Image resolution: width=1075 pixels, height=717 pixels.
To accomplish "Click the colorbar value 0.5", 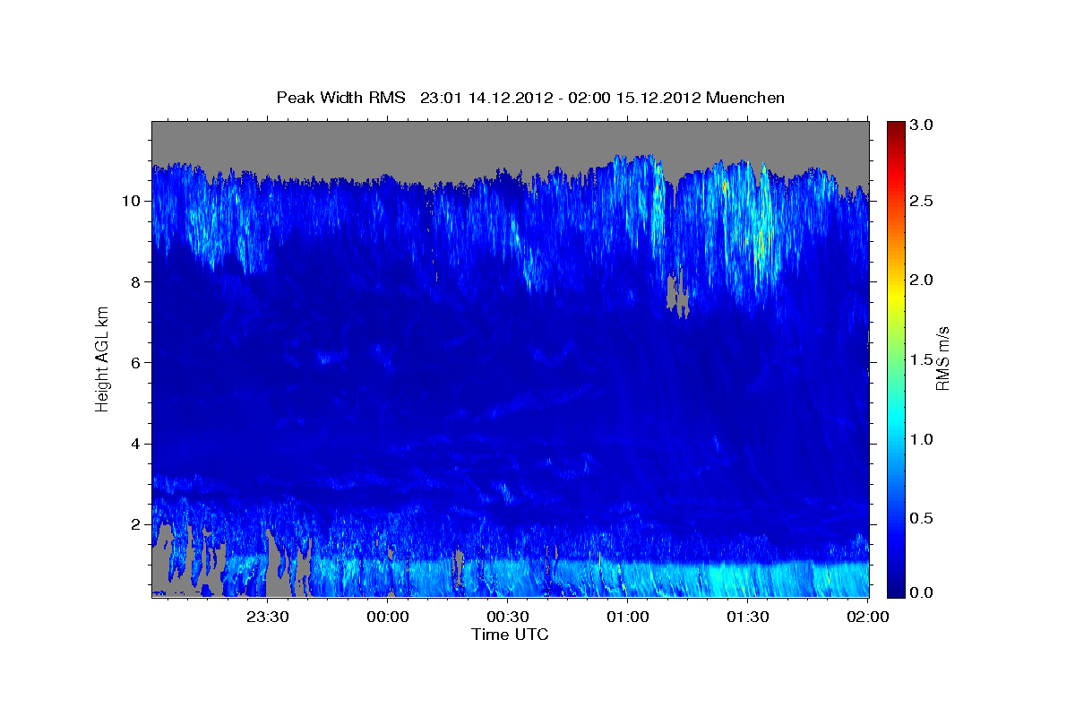I will click(922, 518).
